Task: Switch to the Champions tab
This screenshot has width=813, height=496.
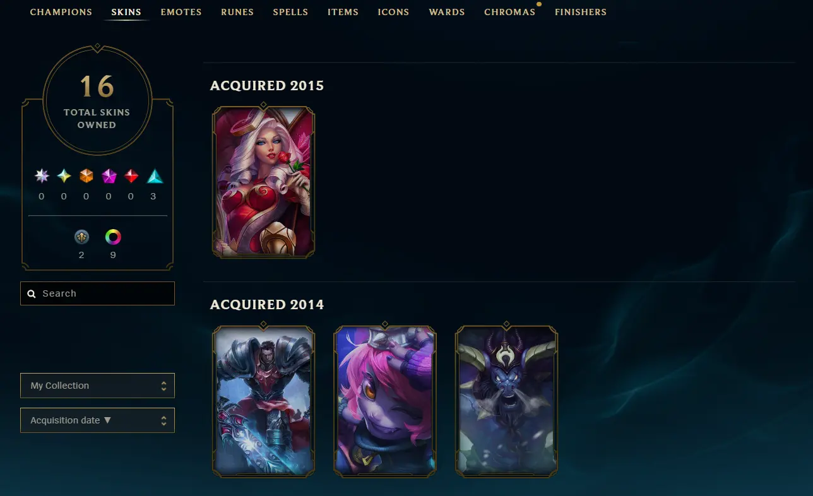Action: [x=61, y=12]
